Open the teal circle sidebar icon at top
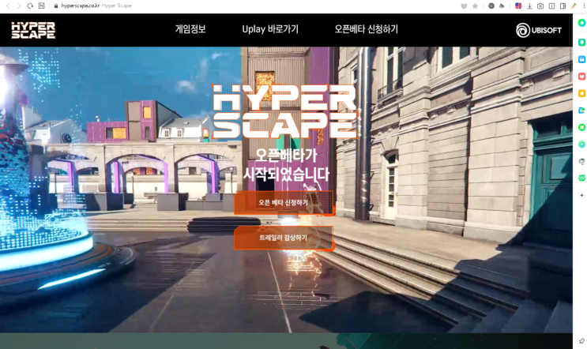587x349 pixels. pos(581,23)
